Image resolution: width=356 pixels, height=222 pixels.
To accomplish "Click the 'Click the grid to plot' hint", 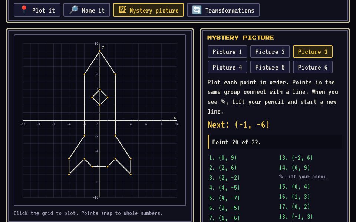I will coord(88,213).
